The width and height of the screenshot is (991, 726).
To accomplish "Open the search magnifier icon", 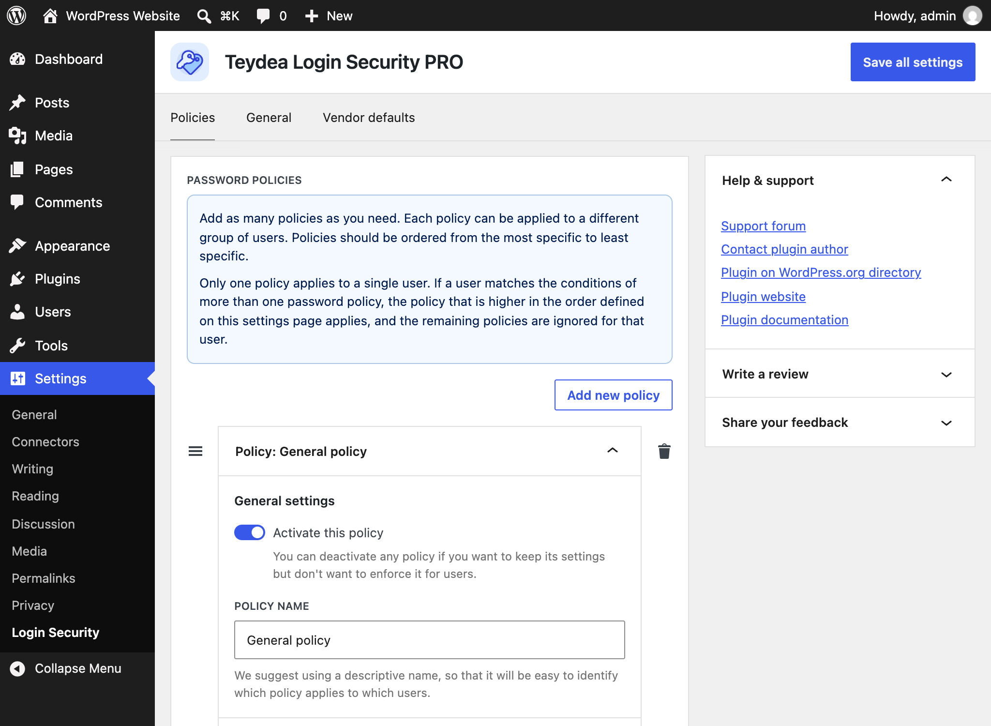I will (x=204, y=16).
